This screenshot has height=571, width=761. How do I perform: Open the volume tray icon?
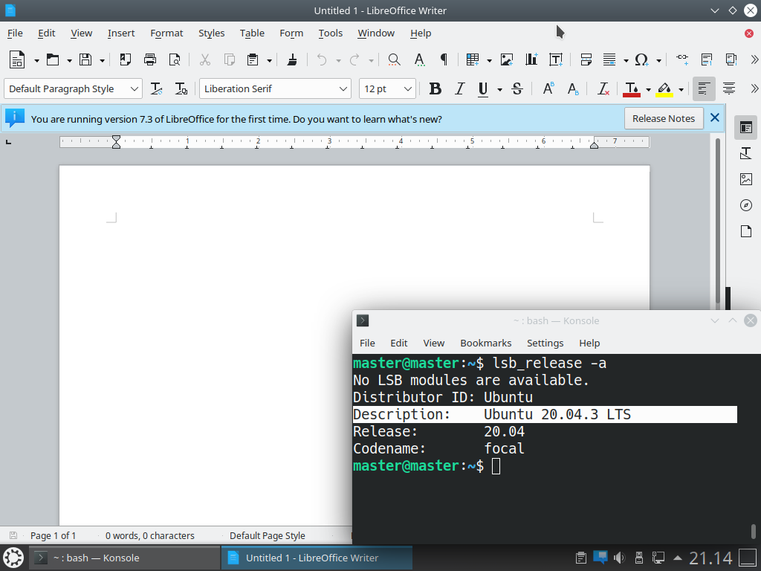click(x=619, y=558)
